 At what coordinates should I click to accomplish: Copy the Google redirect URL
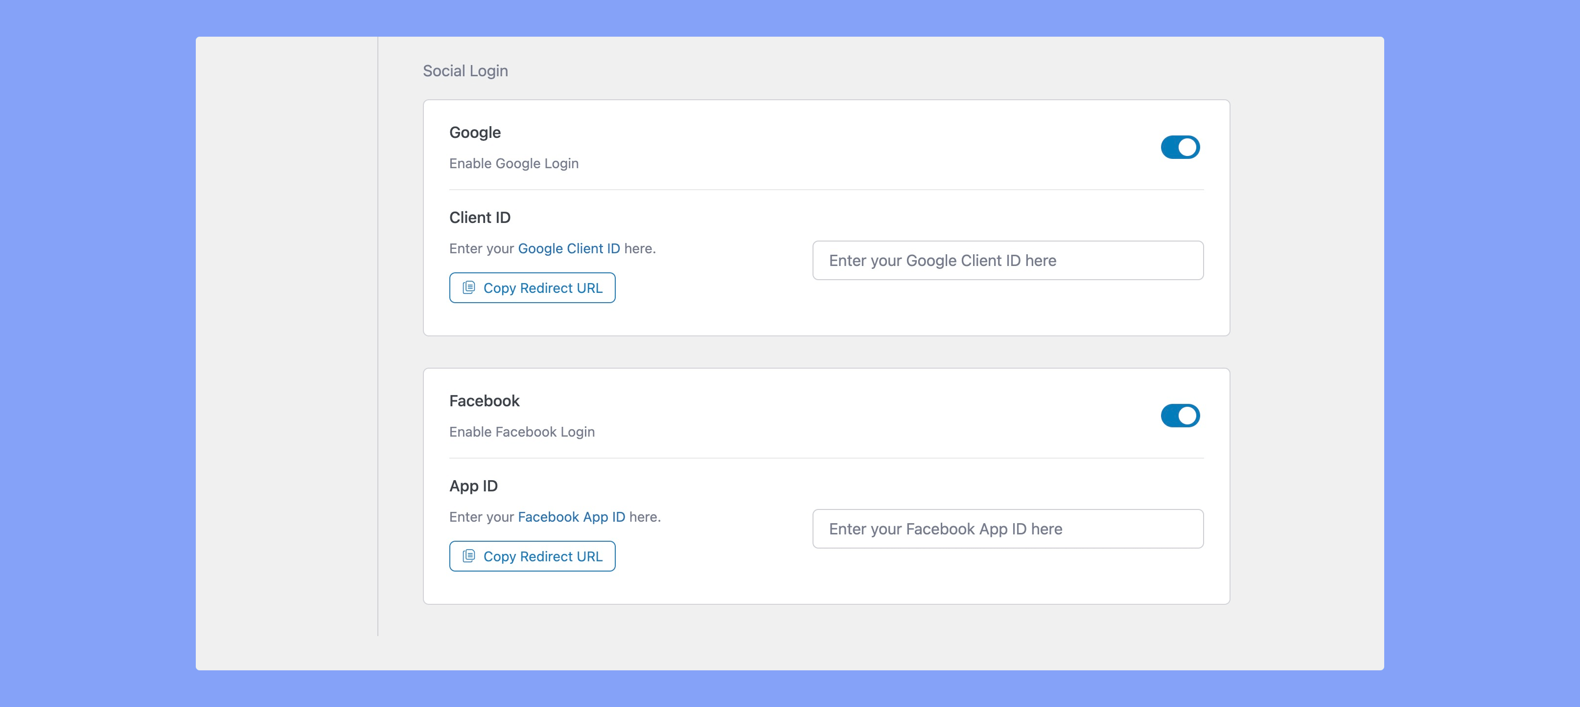532,287
